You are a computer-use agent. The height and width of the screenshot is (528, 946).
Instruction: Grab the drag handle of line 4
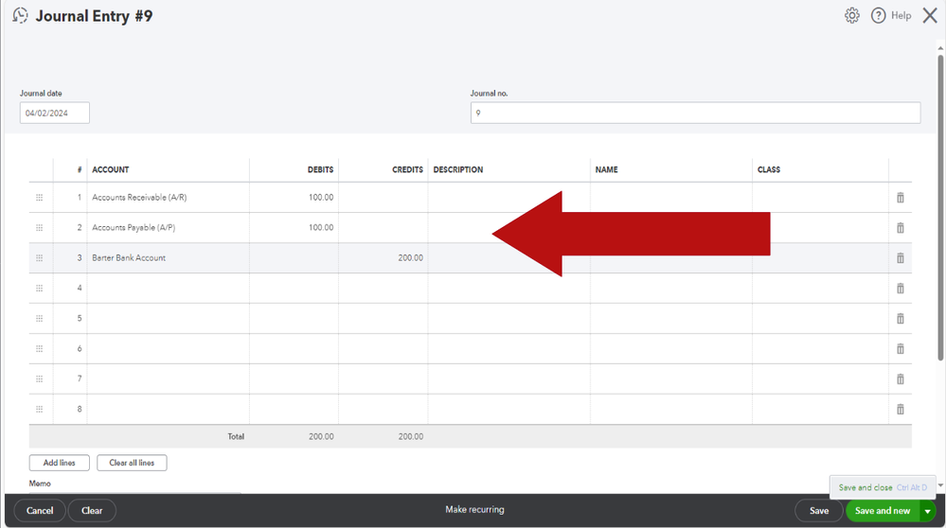pos(39,288)
